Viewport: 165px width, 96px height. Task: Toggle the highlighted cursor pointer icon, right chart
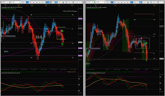[x=141, y=2]
